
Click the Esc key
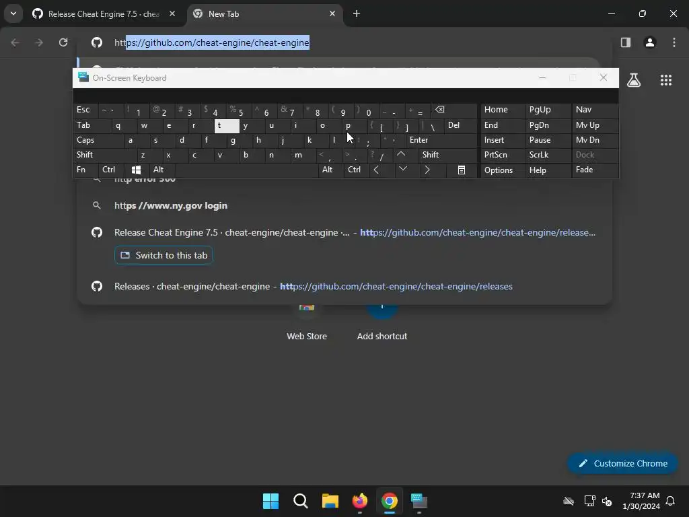pos(85,110)
